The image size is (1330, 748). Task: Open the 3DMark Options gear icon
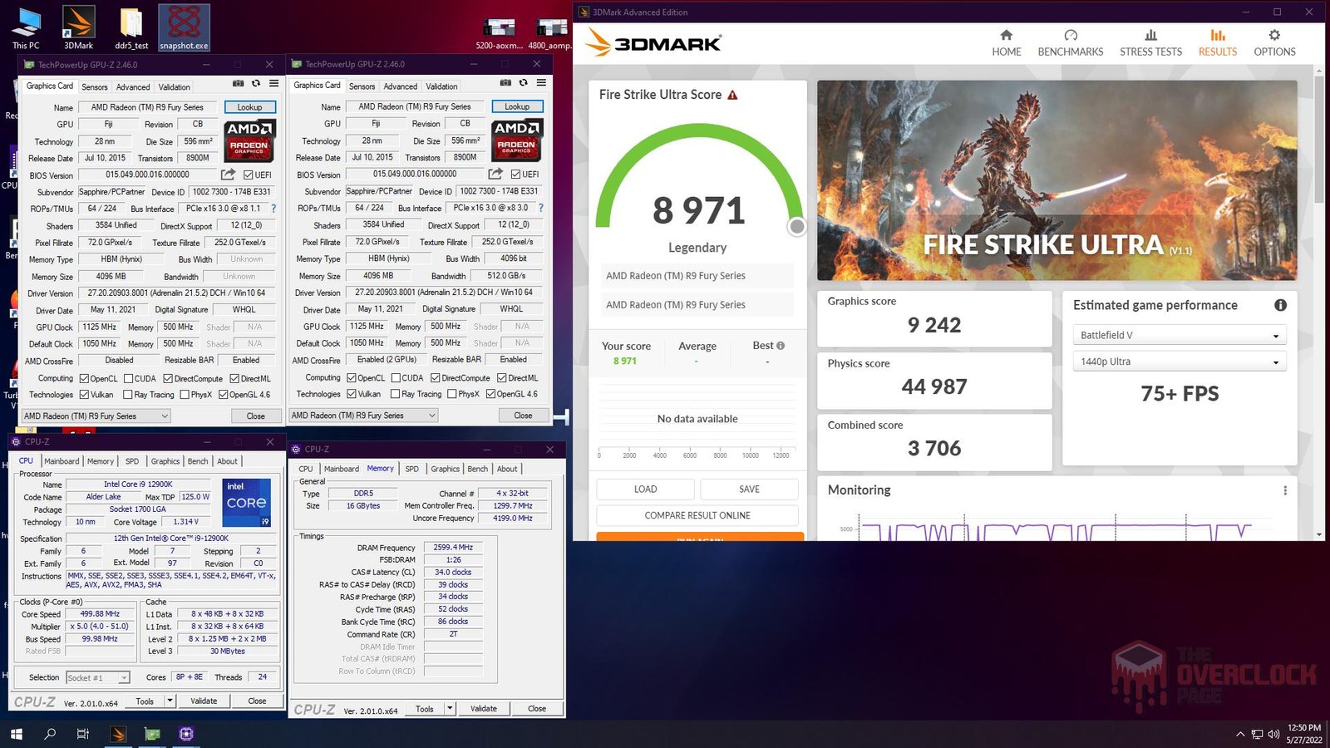[1273, 36]
